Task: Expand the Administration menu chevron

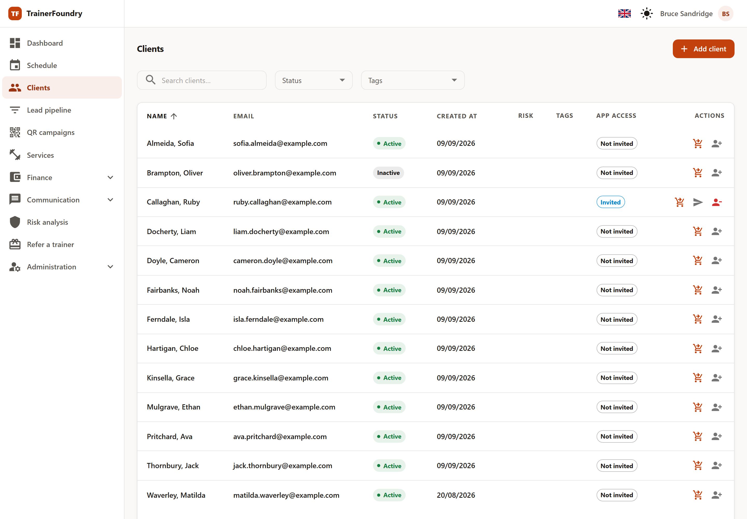Action: pos(110,267)
